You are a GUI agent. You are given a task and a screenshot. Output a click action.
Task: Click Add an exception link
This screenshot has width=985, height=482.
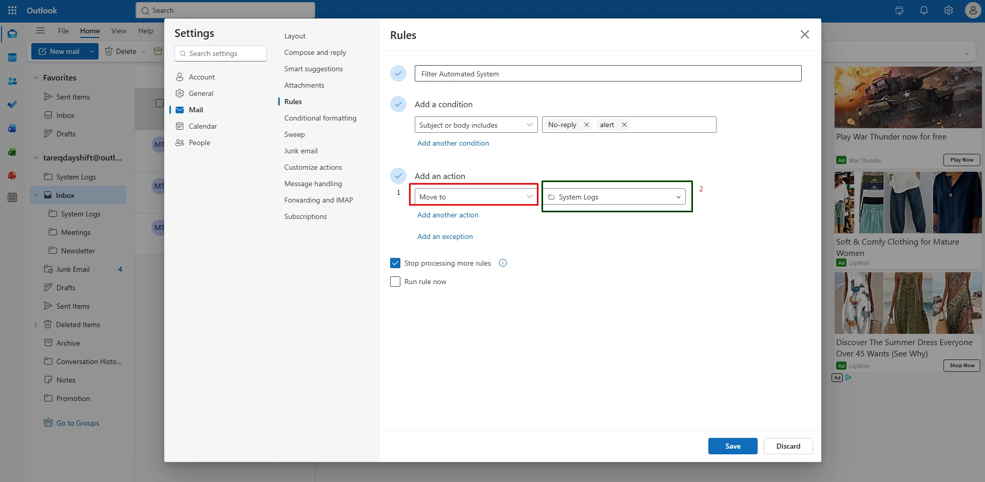tap(445, 236)
